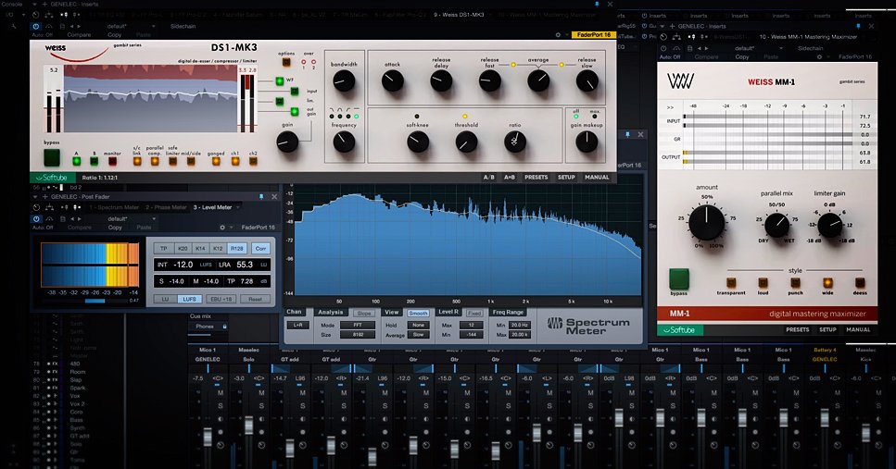Switch to the 2 - Phase Meter tab
The height and width of the screenshot is (469, 896).
click(167, 207)
